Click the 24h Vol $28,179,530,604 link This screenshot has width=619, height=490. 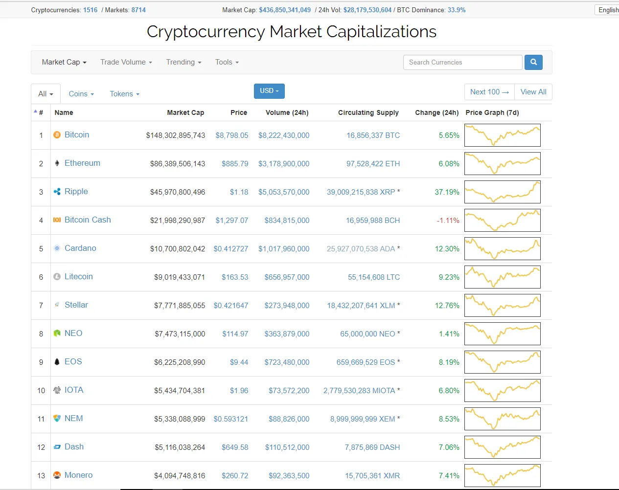(367, 10)
